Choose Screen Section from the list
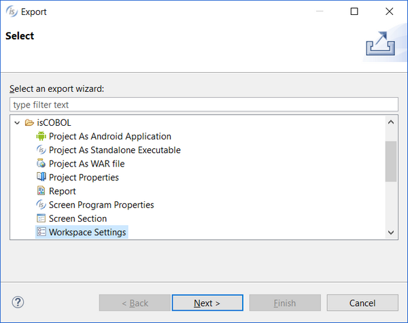Viewport: 408px width, 323px height. click(78, 218)
